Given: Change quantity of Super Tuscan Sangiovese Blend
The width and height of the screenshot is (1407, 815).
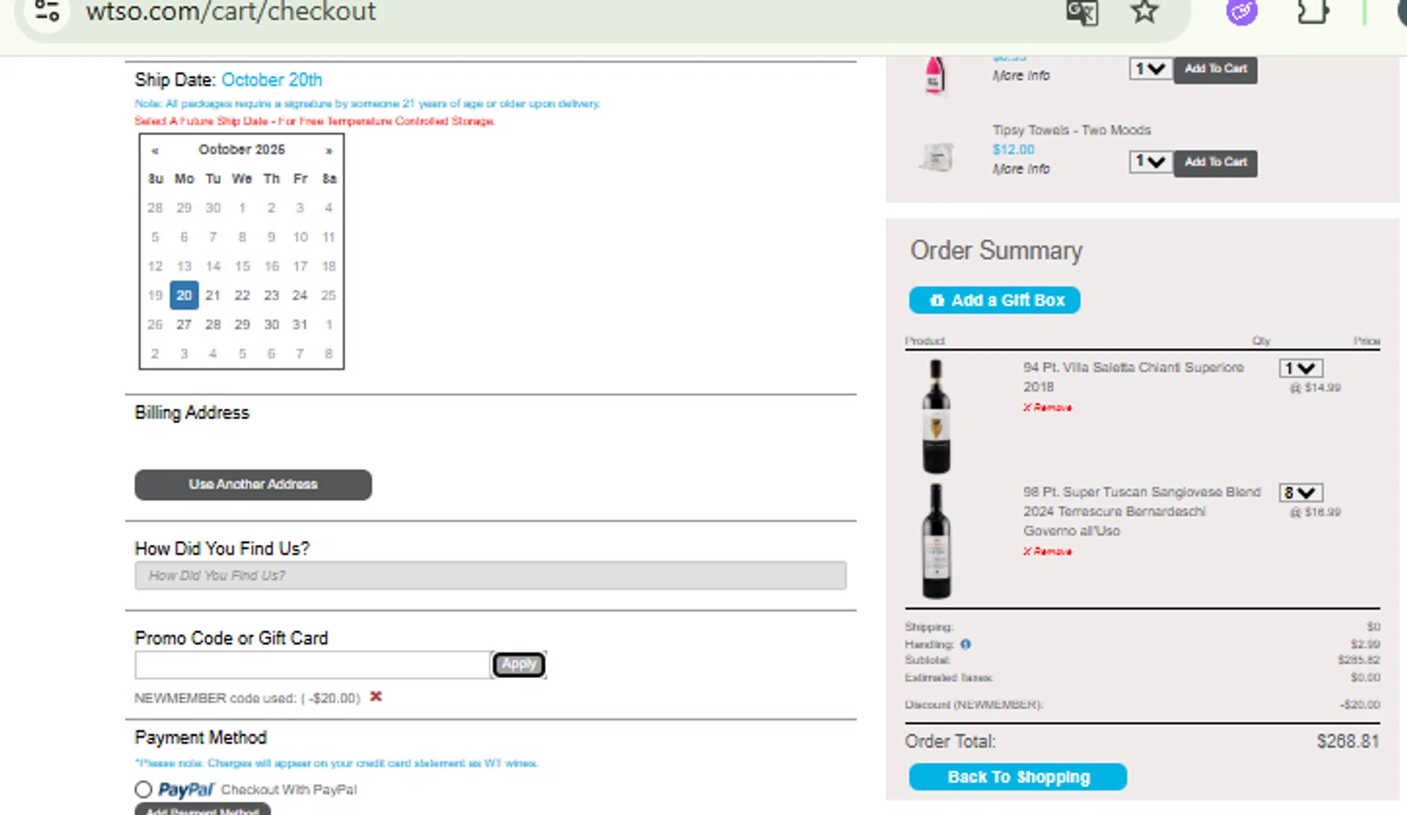Looking at the screenshot, I should 1301,493.
